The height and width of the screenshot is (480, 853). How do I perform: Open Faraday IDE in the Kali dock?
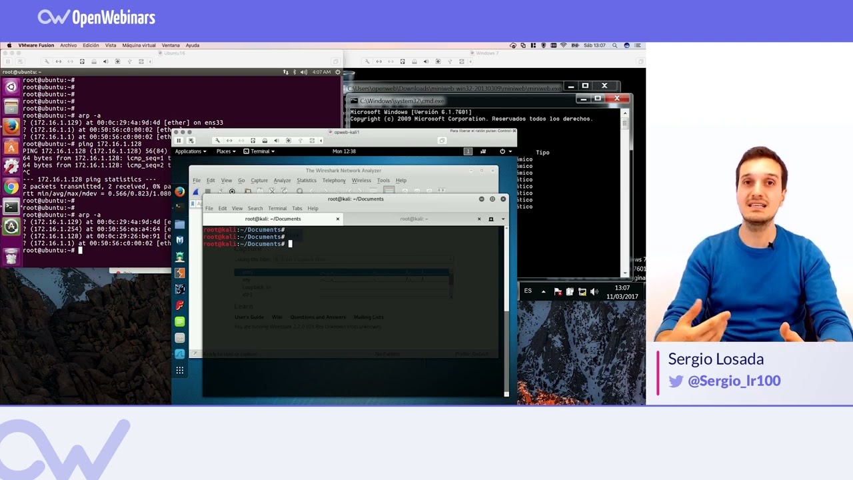[x=179, y=305]
